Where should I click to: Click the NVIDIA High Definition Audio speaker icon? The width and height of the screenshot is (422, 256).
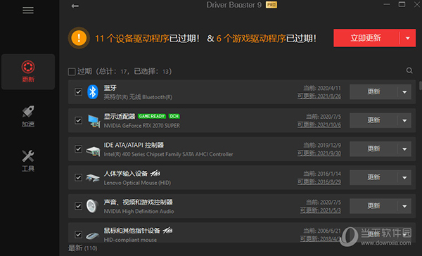pos(92,206)
